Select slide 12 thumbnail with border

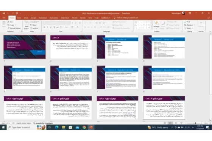[164, 108]
